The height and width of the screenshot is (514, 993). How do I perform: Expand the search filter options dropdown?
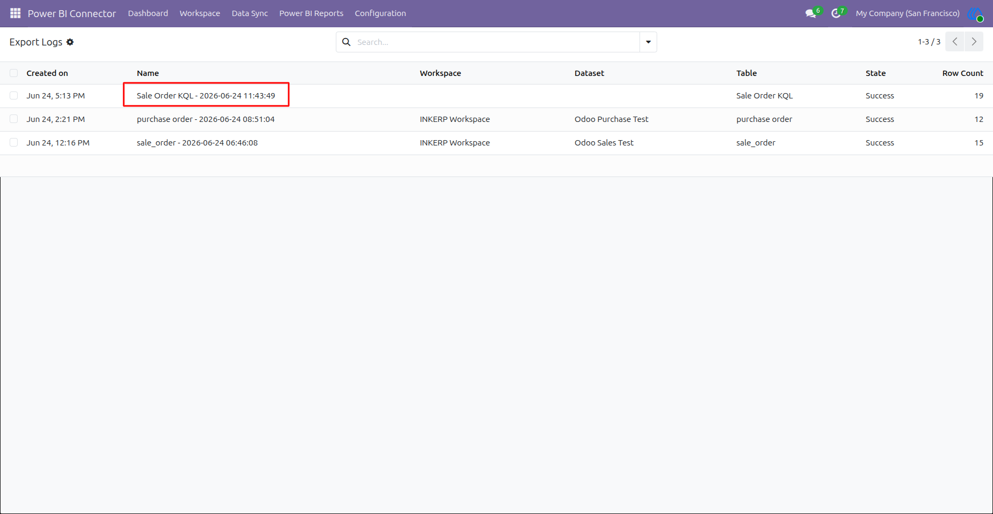click(648, 42)
